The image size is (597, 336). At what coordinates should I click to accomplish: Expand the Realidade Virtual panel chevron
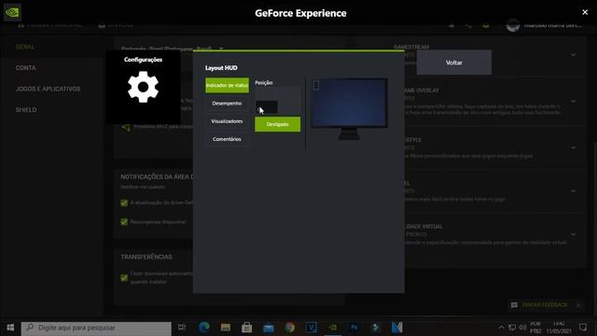pos(574,234)
